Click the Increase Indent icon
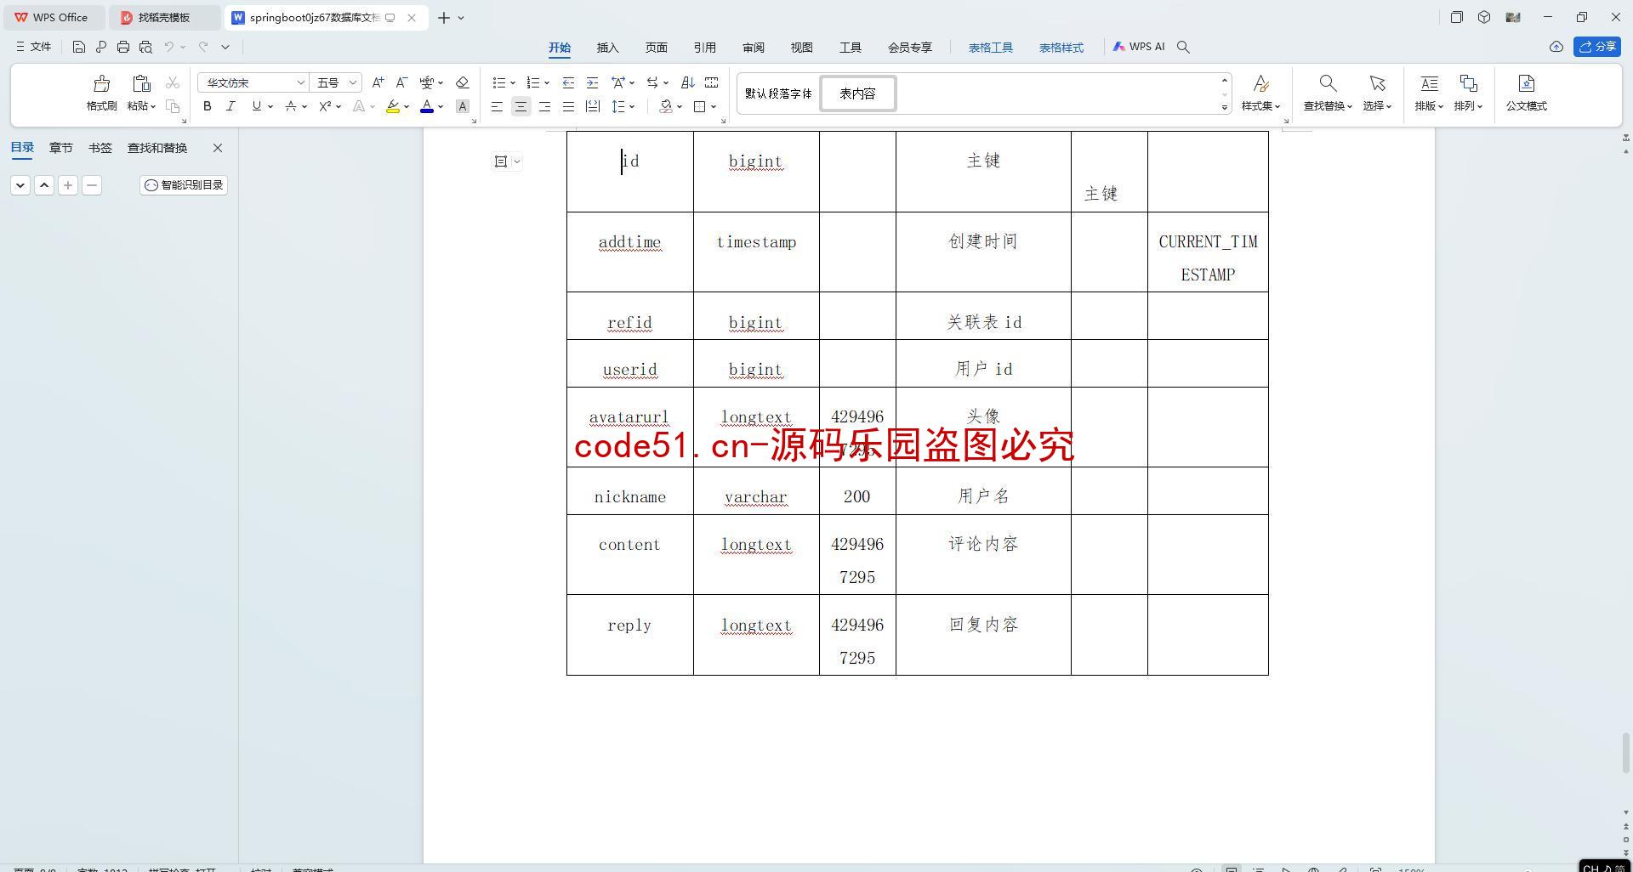The height and width of the screenshot is (872, 1633). 592,82
